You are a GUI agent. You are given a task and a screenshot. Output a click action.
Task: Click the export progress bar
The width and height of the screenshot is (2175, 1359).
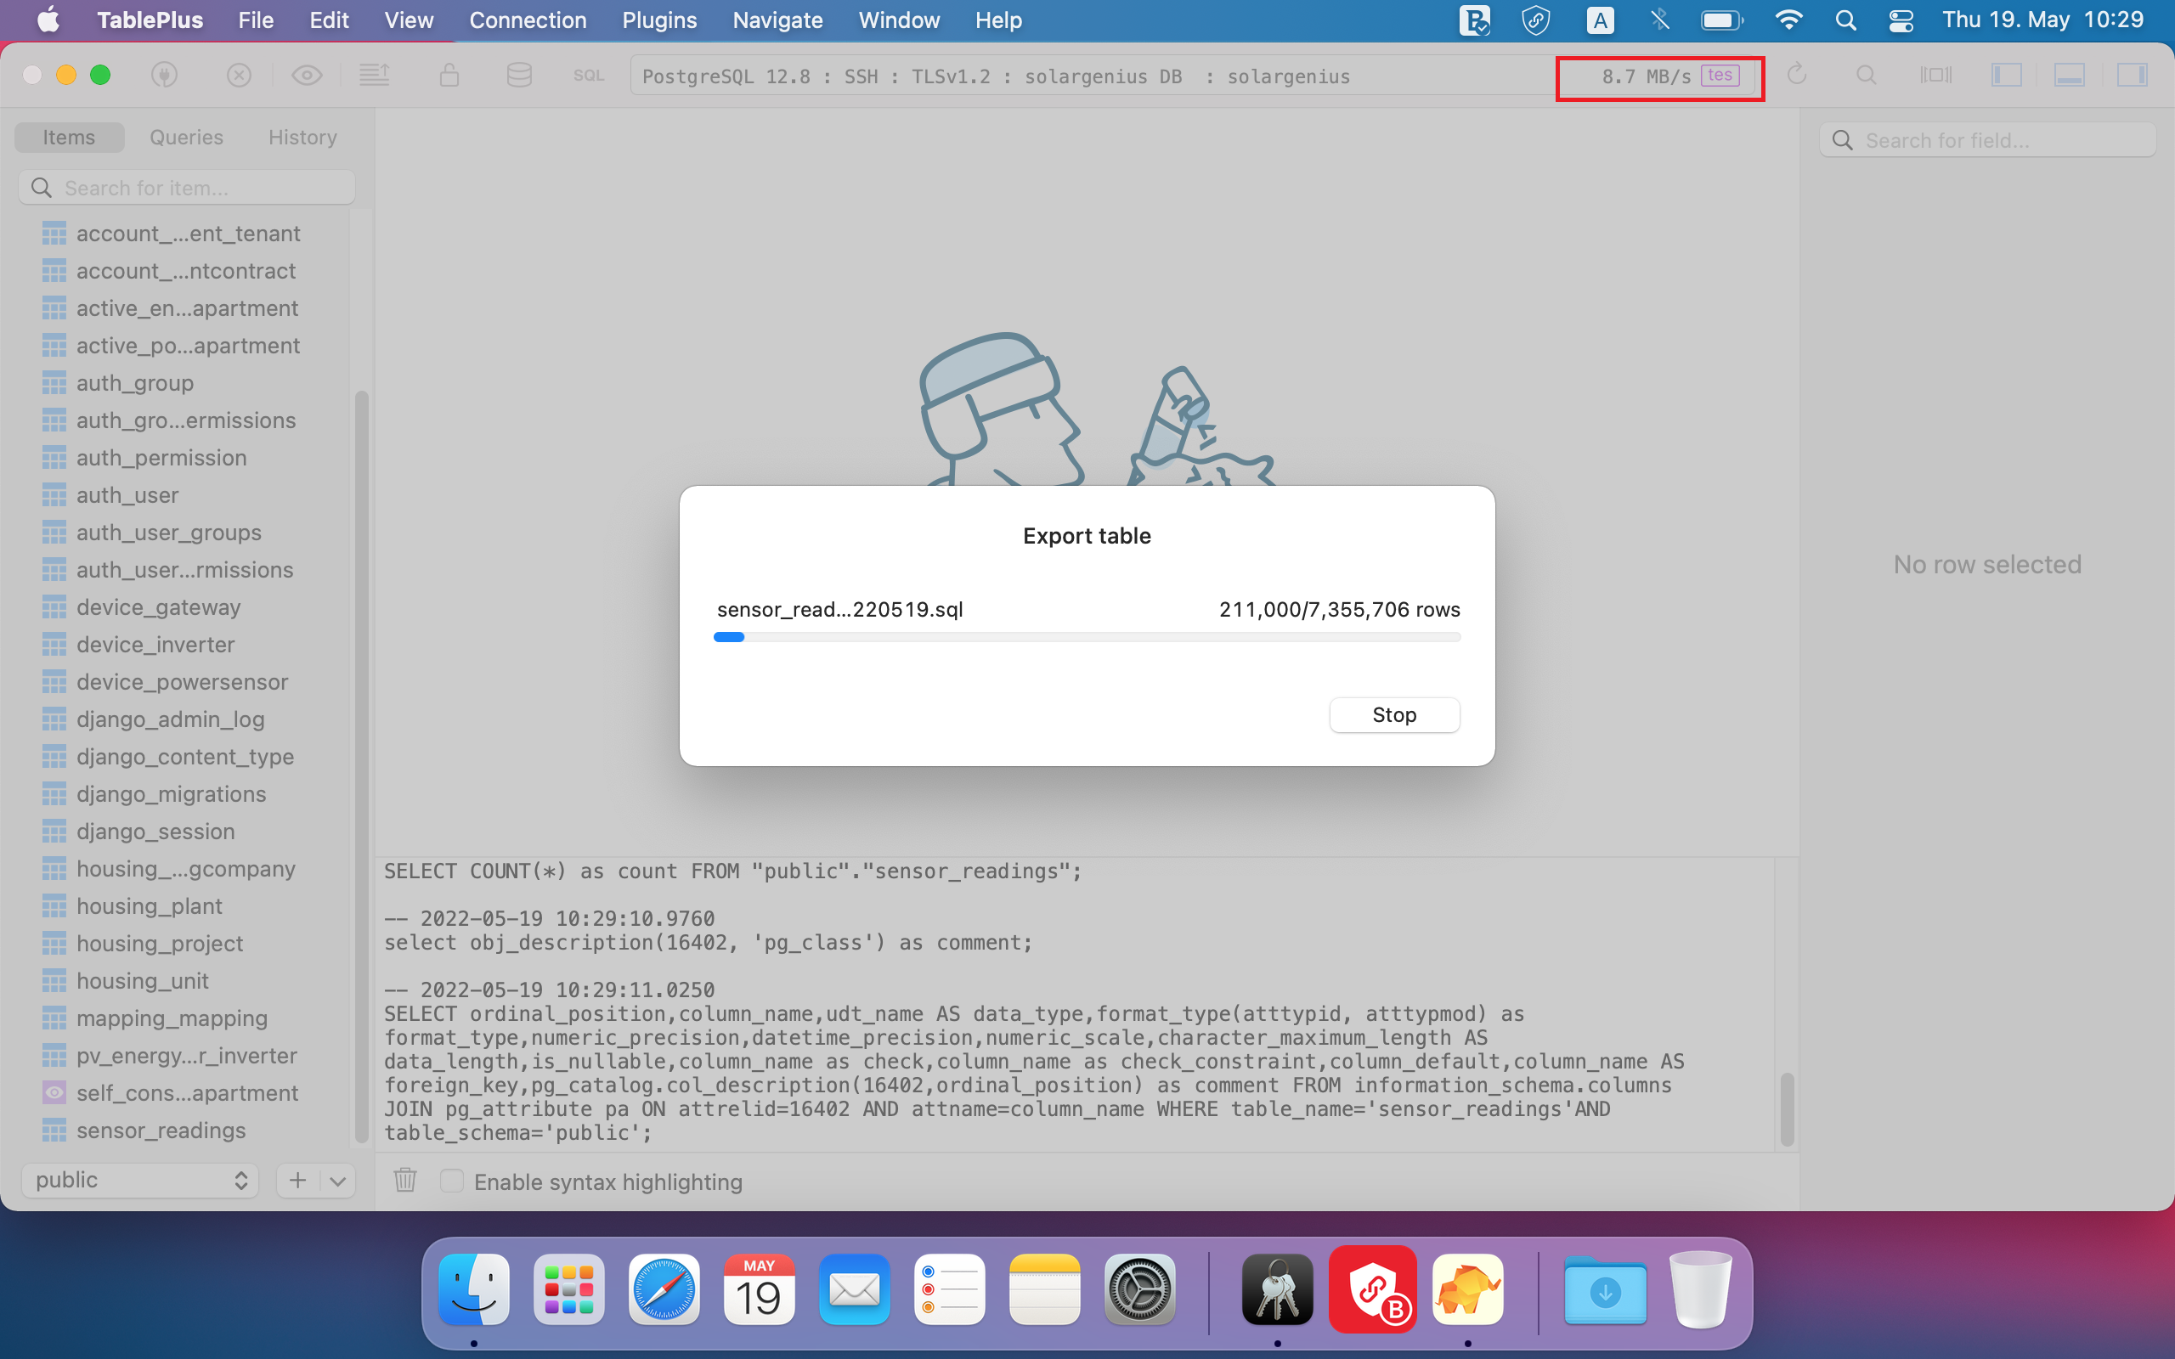click(x=1087, y=636)
